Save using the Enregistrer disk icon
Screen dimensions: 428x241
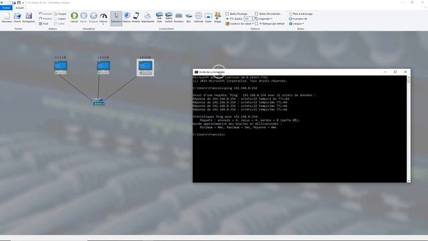click(x=29, y=17)
